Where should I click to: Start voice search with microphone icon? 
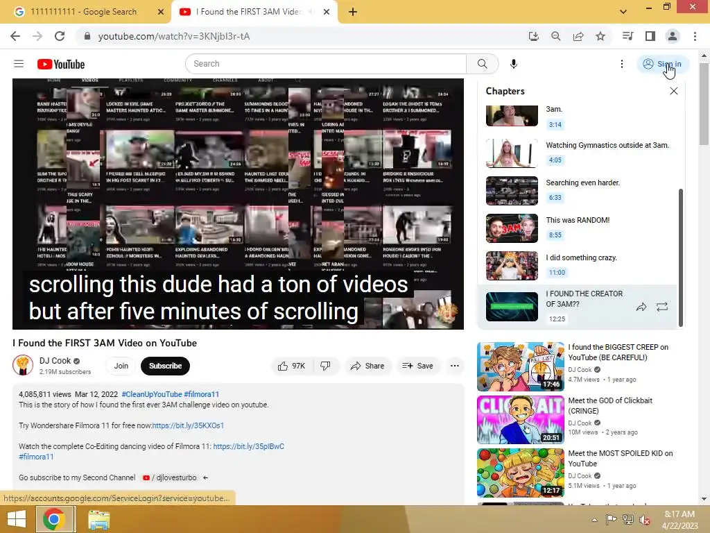point(514,64)
